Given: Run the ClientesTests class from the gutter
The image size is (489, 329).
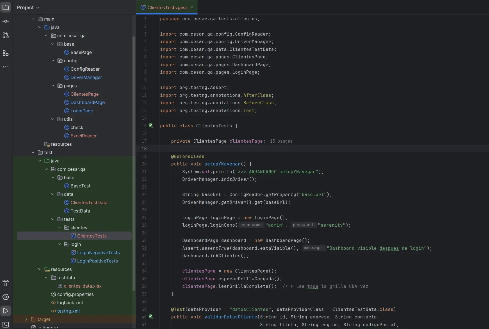Looking at the screenshot, I should tap(151, 126).
